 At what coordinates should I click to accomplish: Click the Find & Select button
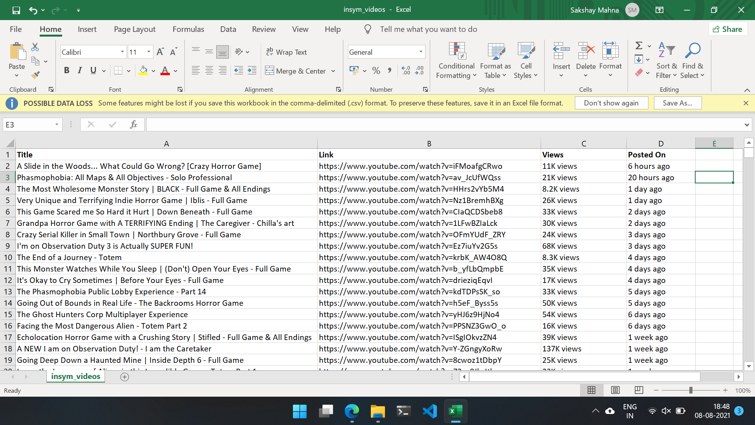692,61
